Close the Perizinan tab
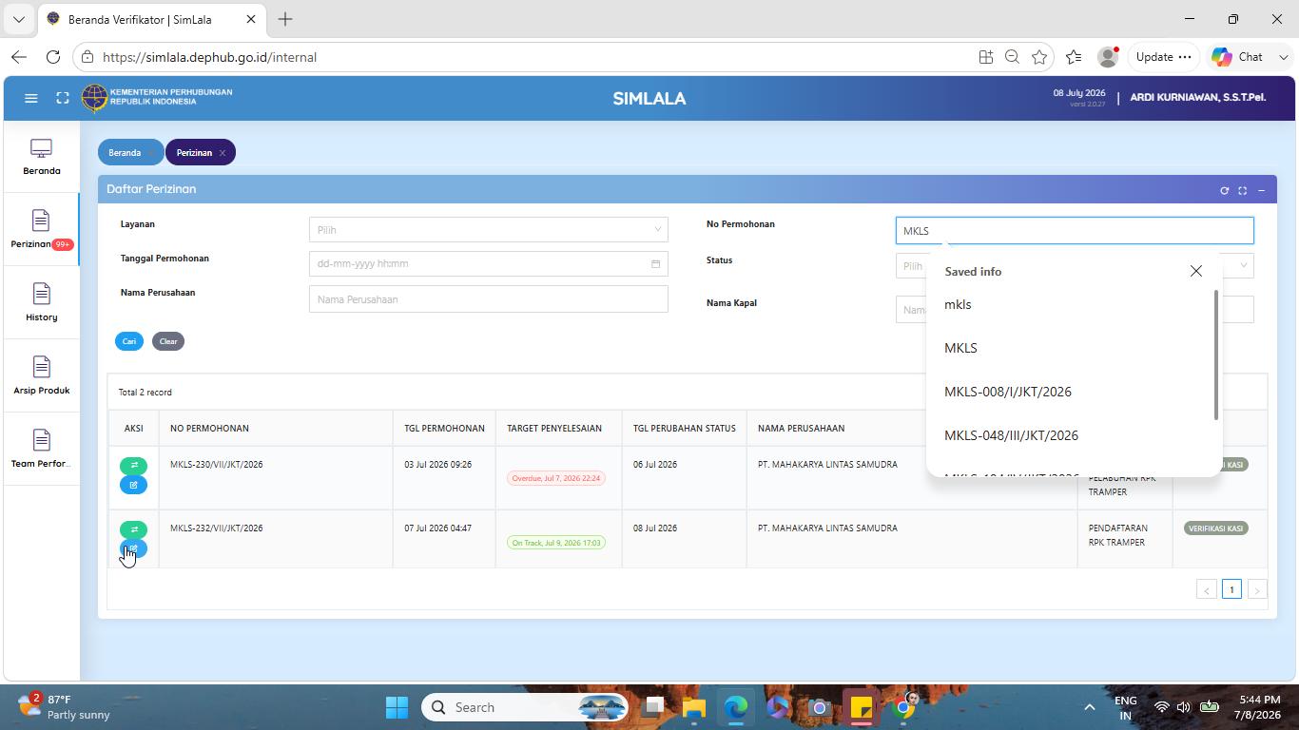This screenshot has height=730, width=1299. point(223,153)
